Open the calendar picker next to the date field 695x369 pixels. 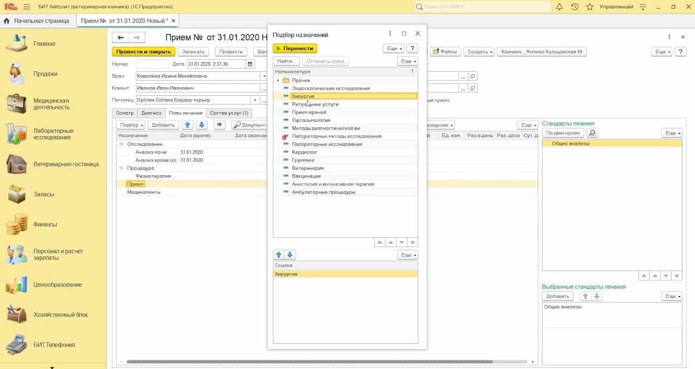pyautogui.click(x=251, y=64)
